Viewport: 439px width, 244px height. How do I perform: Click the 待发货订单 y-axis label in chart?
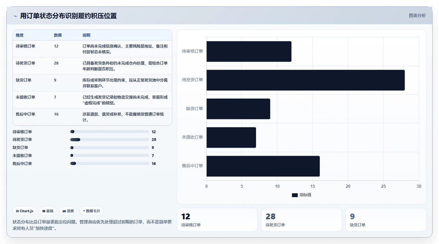[192, 80]
